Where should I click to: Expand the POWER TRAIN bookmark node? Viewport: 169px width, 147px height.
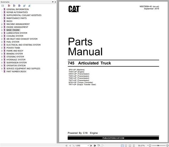pyautogui.click(x=2, y=48)
